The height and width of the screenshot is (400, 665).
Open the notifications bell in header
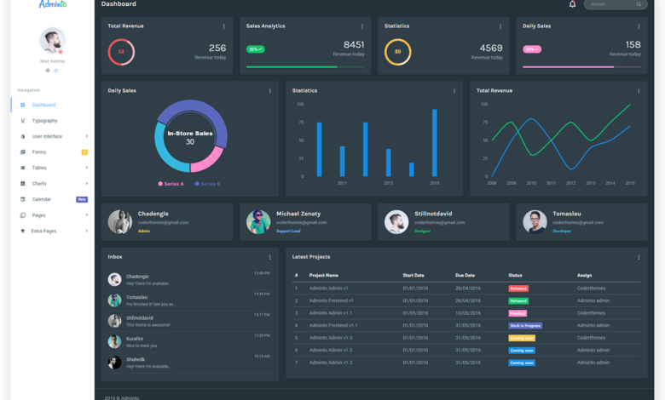coord(572,4)
